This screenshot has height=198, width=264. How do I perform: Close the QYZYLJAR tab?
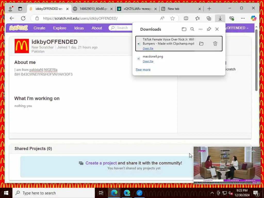[155, 9]
